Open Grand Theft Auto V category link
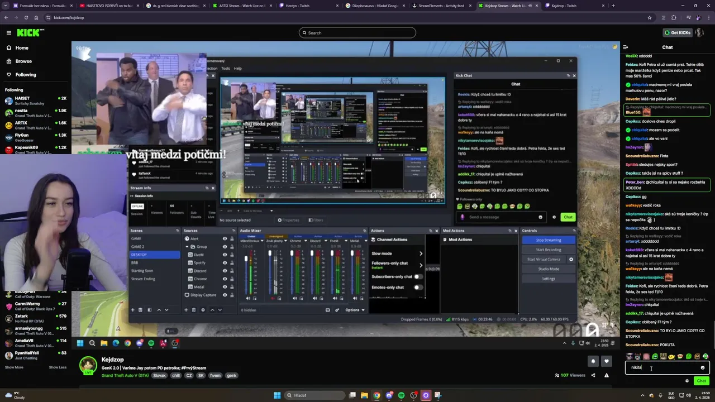 coord(125,376)
